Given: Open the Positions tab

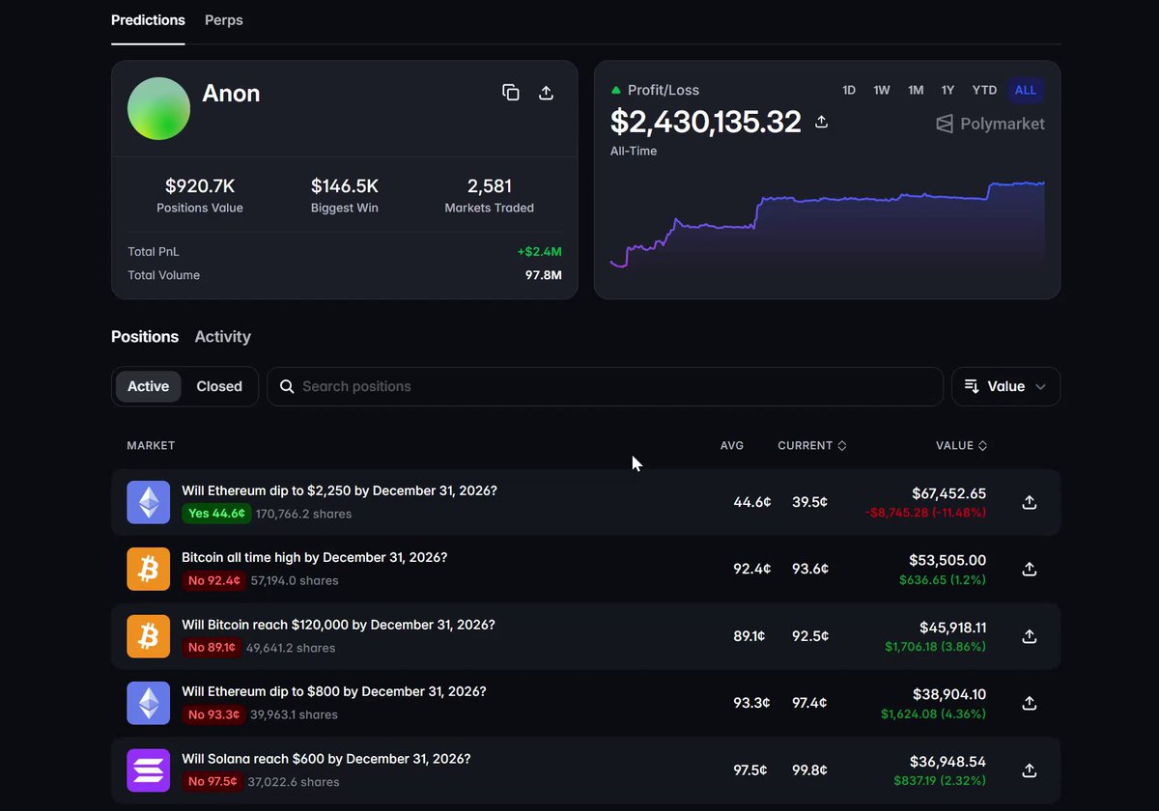Looking at the screenshot, I should tap(145, 337).
